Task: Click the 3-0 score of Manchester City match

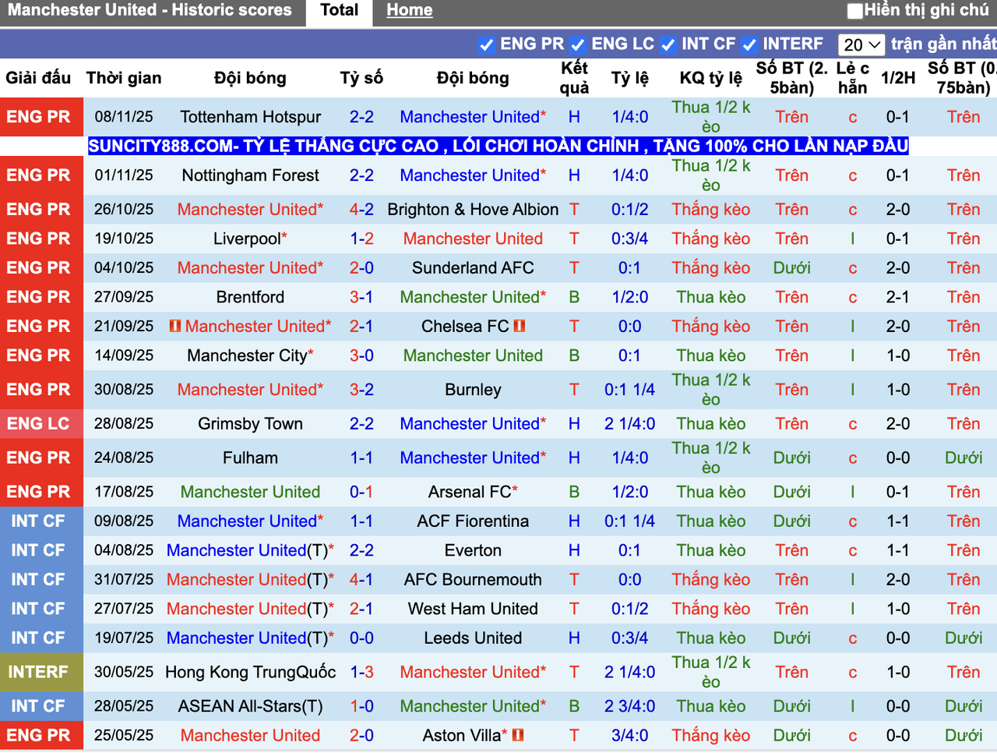Action: point(361,355)
